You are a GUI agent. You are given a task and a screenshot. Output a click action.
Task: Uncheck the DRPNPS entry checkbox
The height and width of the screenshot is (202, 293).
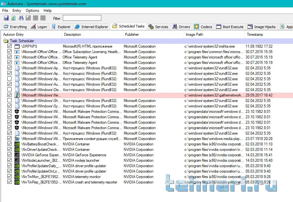pos(9,46)
